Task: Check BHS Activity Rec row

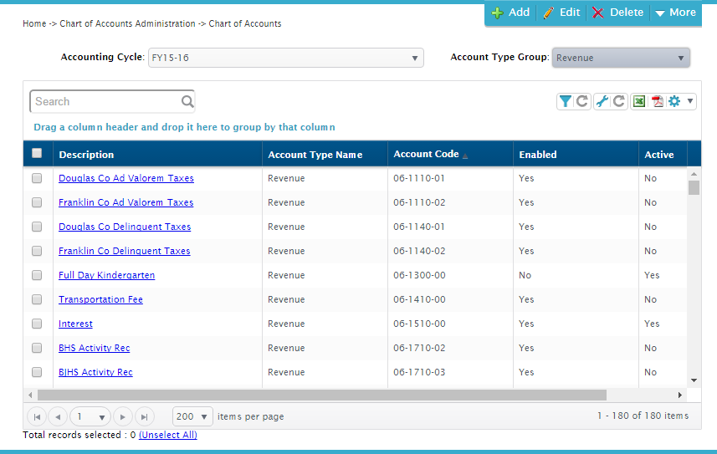Action: tap(37, 348)
